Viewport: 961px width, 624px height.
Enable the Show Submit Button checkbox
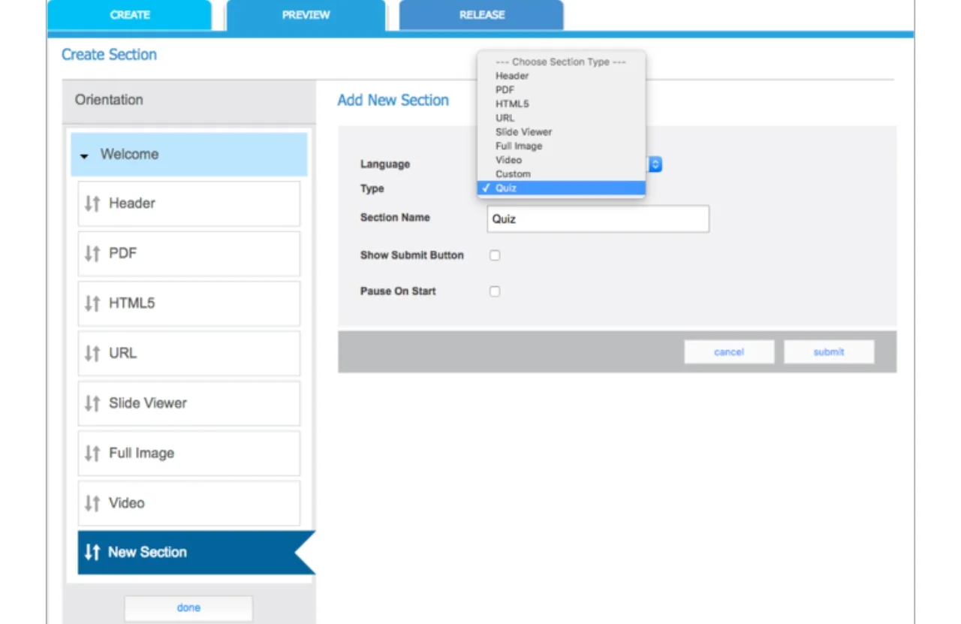pyautogui.click(x=495, y=255)
